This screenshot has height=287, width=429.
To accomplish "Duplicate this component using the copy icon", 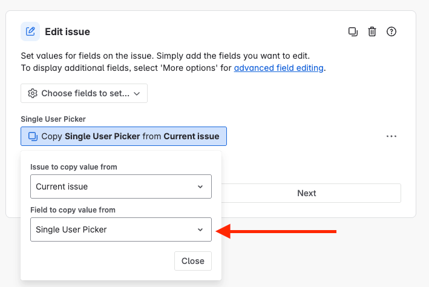I will tap(353, 31).
